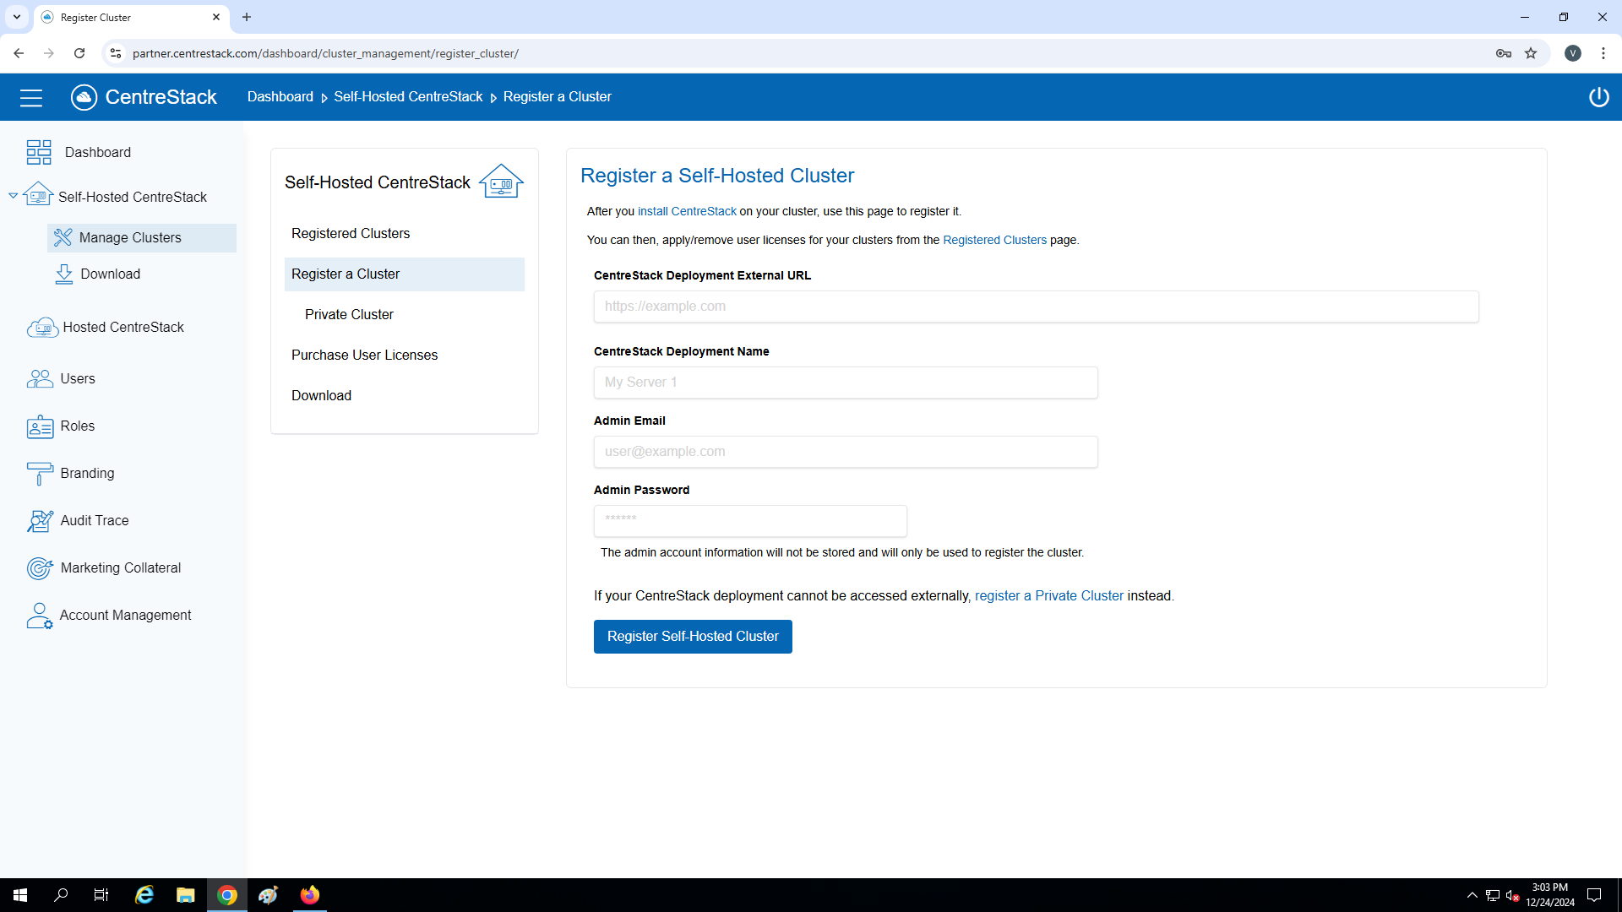Close the Register Cluster tab
The width and height of the screenshot is (1622, 912).
pyautogui.click(x=215, y=17)
